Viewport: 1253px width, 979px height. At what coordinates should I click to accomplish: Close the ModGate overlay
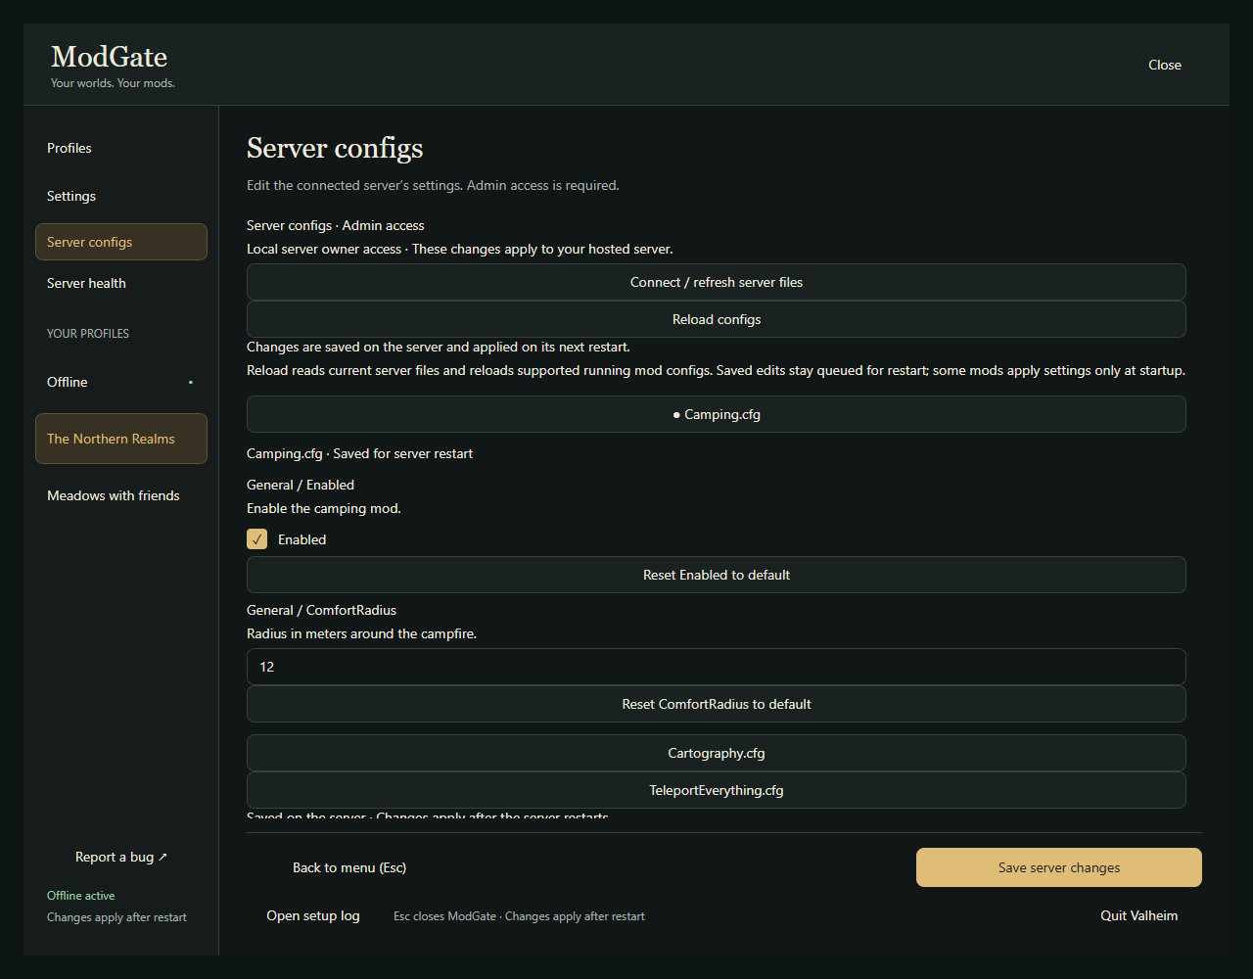click(x=1165, y=65)
